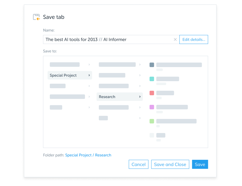
Task: Expand first folder chevron in left column
Action: click(x=89, y=65)
